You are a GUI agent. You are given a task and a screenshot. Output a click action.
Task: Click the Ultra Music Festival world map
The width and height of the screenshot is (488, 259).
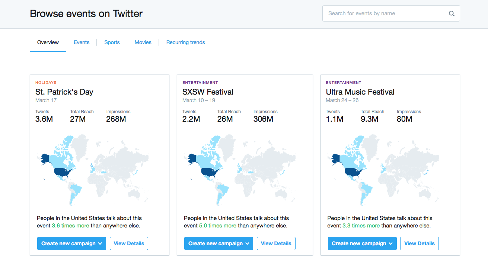coord(383,170)
